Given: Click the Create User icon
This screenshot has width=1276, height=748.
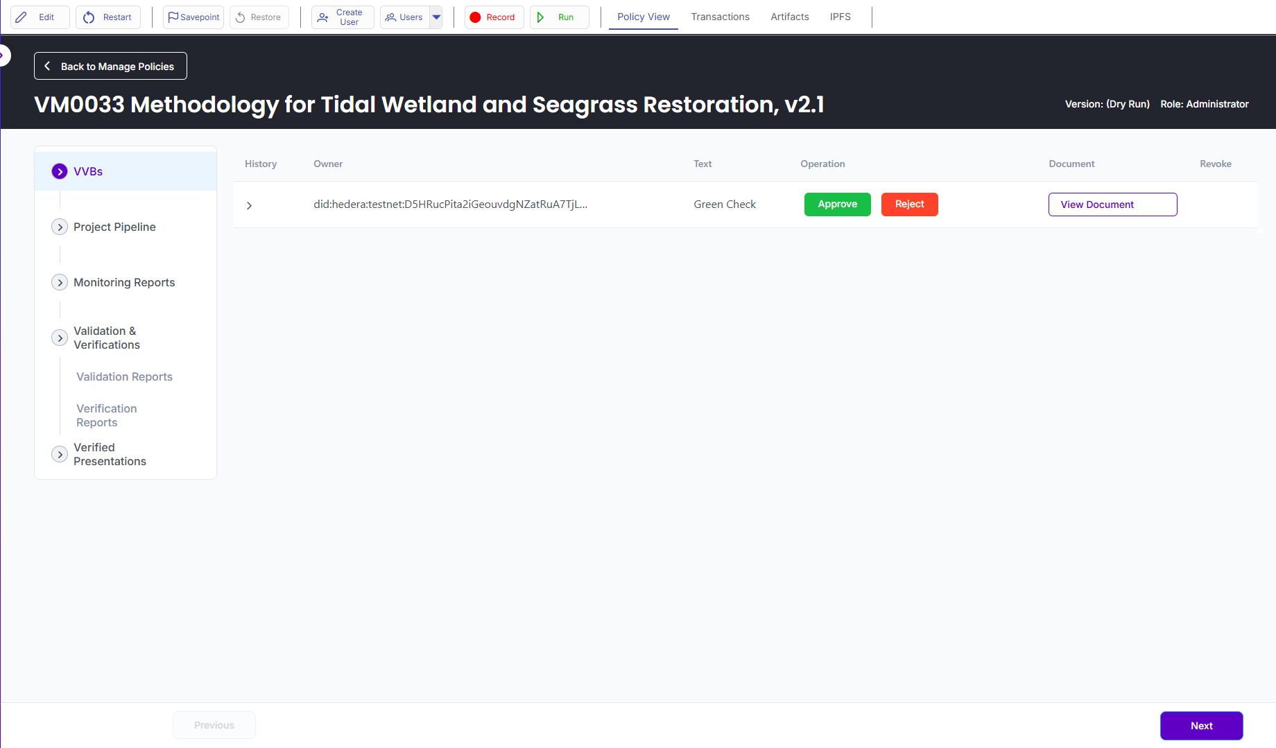Looking at the screenshot, I should (x=322, y=17).
